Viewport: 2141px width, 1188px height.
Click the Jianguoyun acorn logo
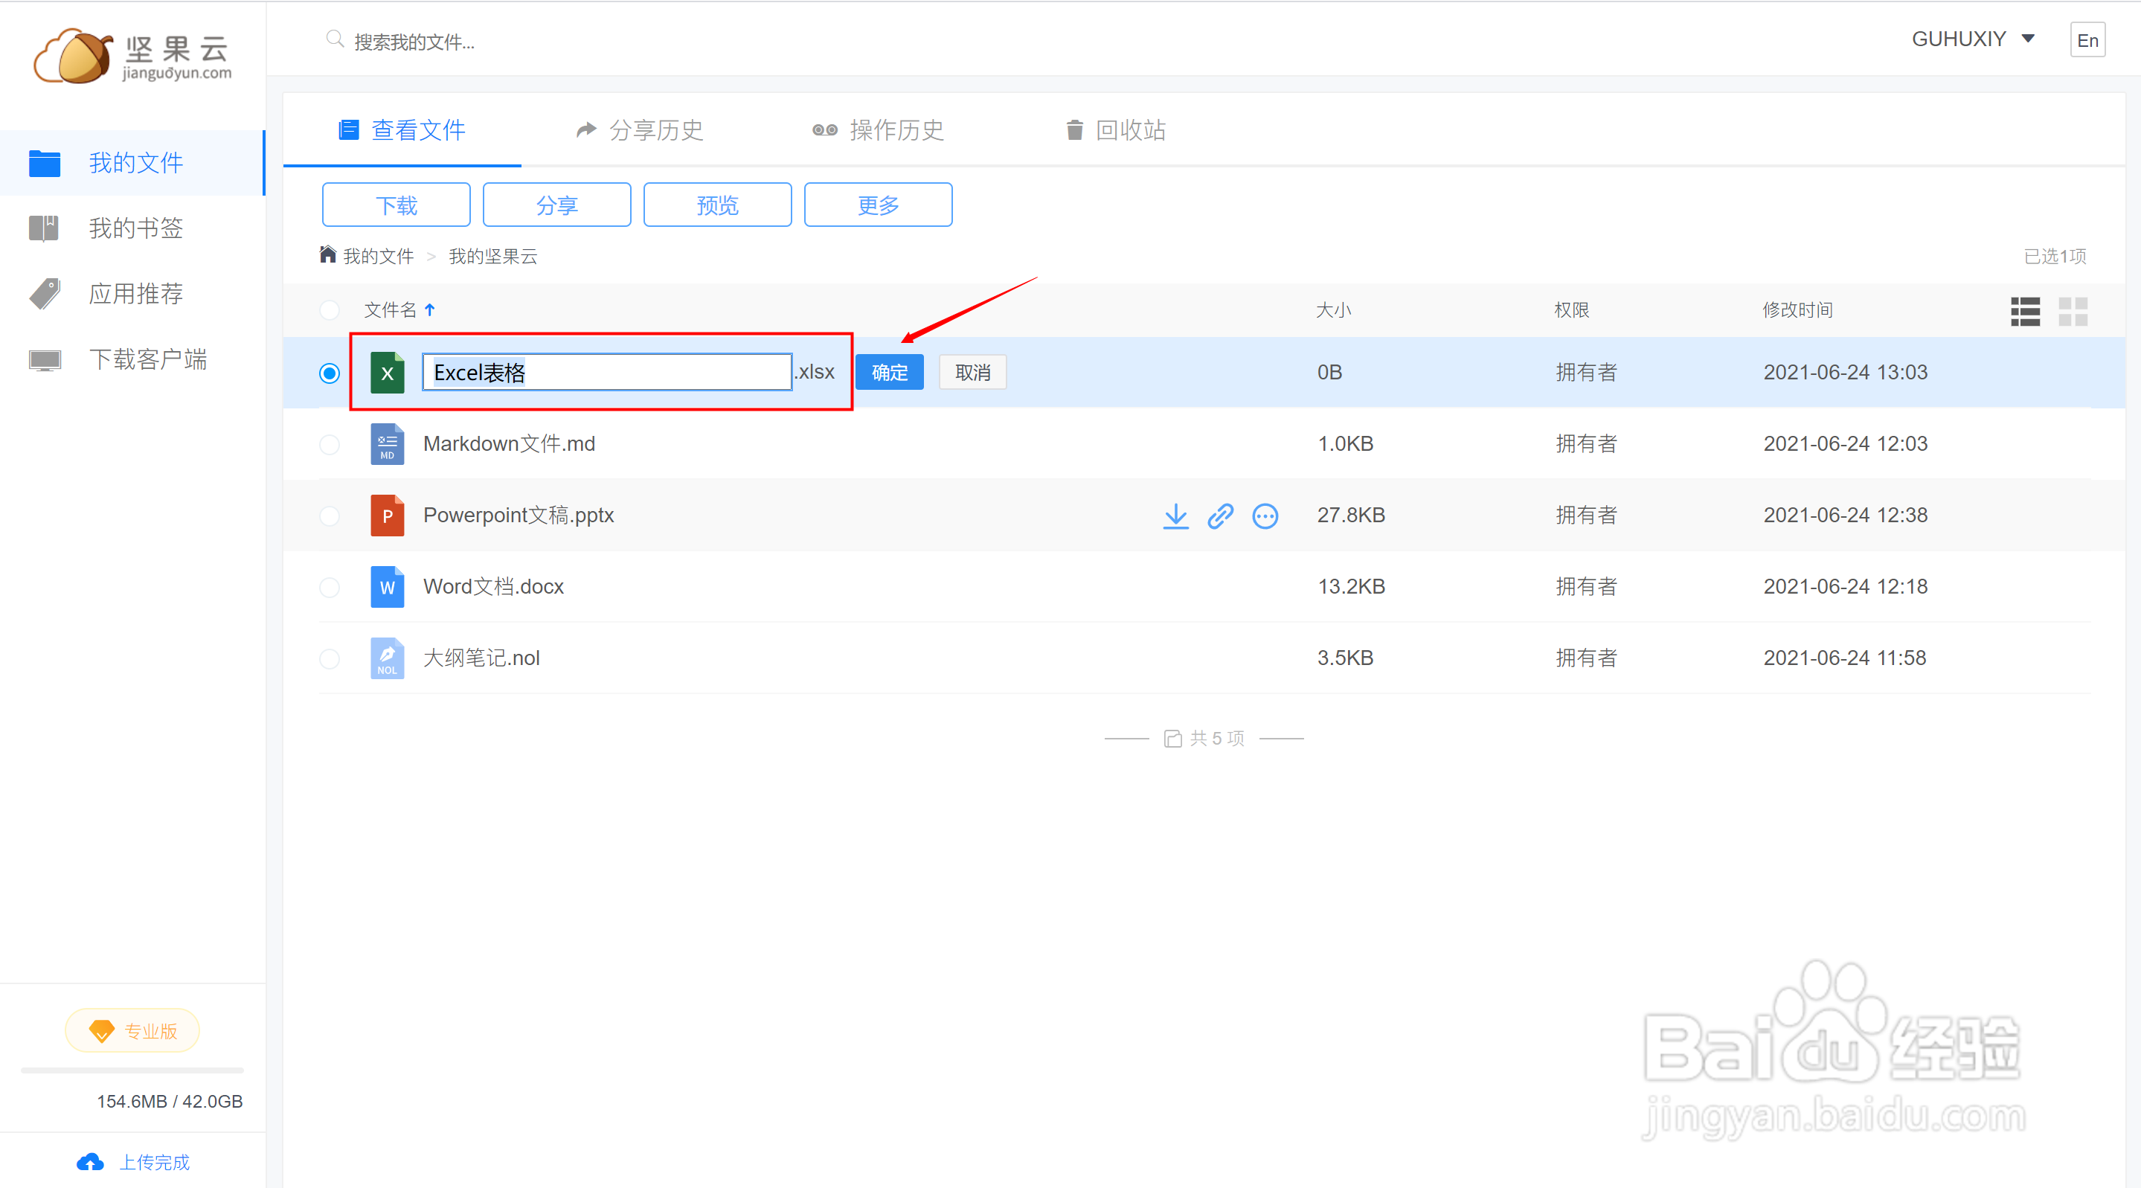(133, 56)
